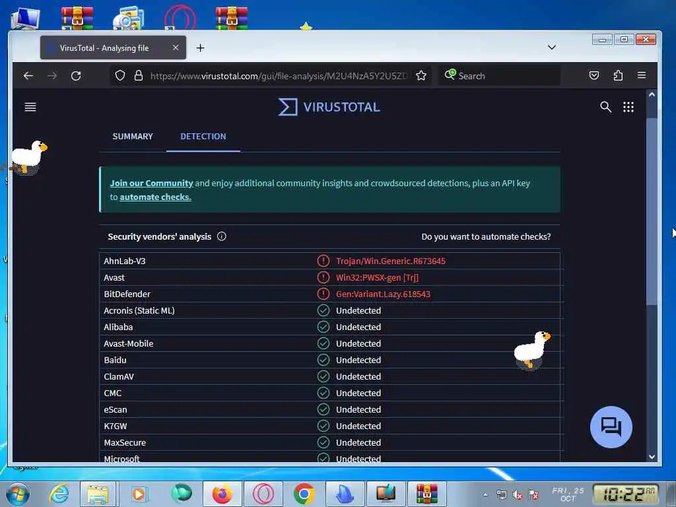Viewport: 676px width, 507px height.
Task: Open WinRAR from the taskbar
Action: coord(427,494)
